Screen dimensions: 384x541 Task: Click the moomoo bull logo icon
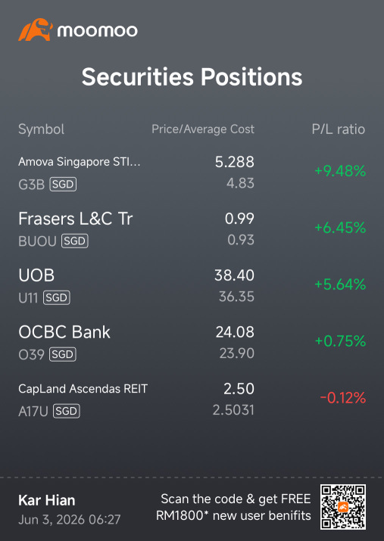(x=36, y=30)
